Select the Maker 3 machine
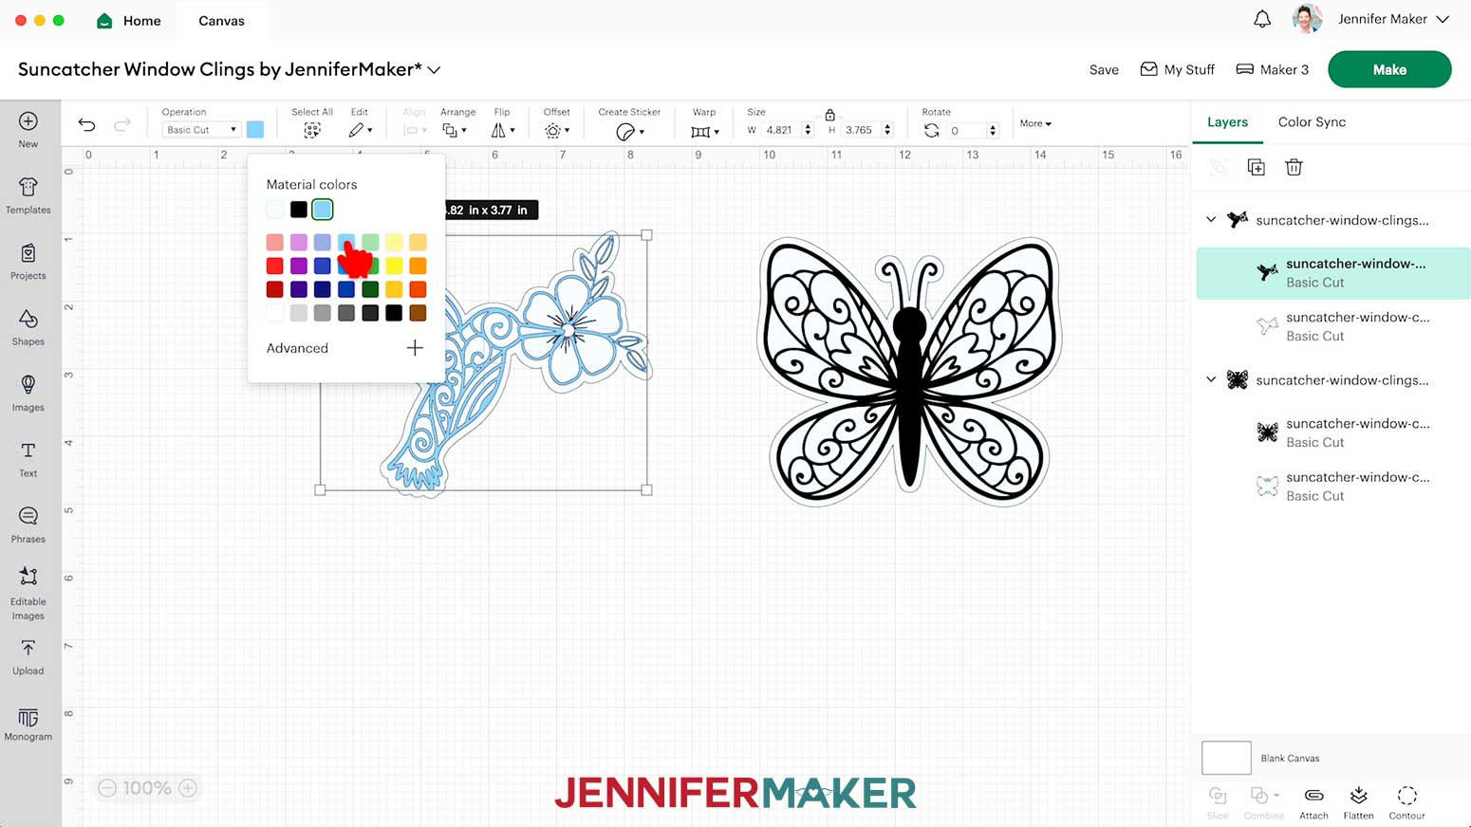This screenshot has height=827, width=1471. pos(1273,70)
